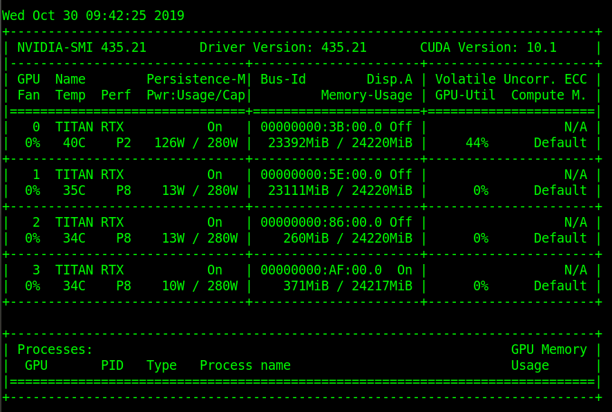Click memory usage '260MiB / 24220MiB'
Image resolution: width=612 pixels, height=412 pixels.
pyautogui.click(x=347, y=238)
